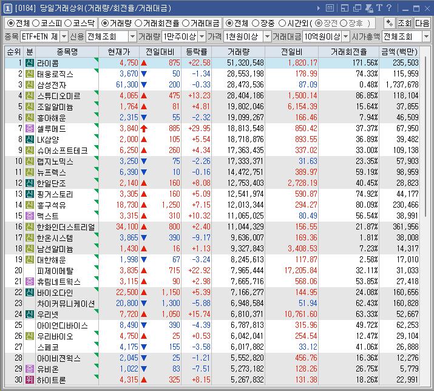Open the 종목 ETF+ETN dropdown
Viewport: 434px width, 391px height.
point(64,36)
